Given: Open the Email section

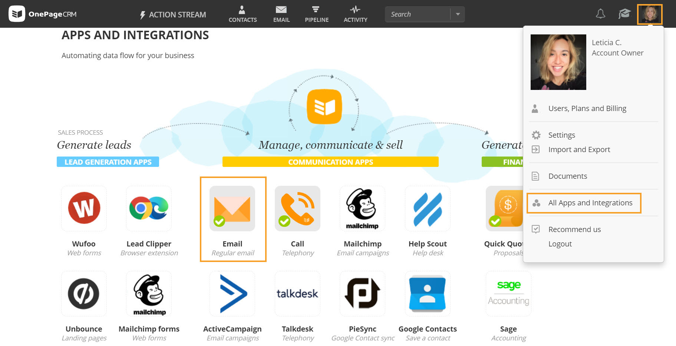Looking at the screenshot, I should (281, 14).
